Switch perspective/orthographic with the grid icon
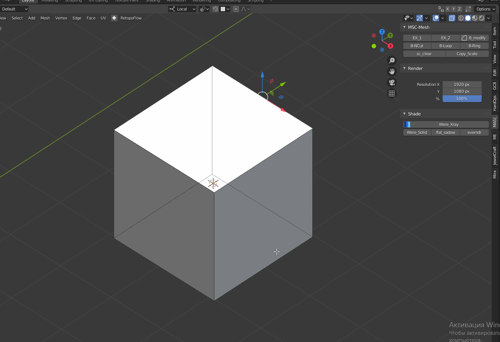 coord(392,93)
